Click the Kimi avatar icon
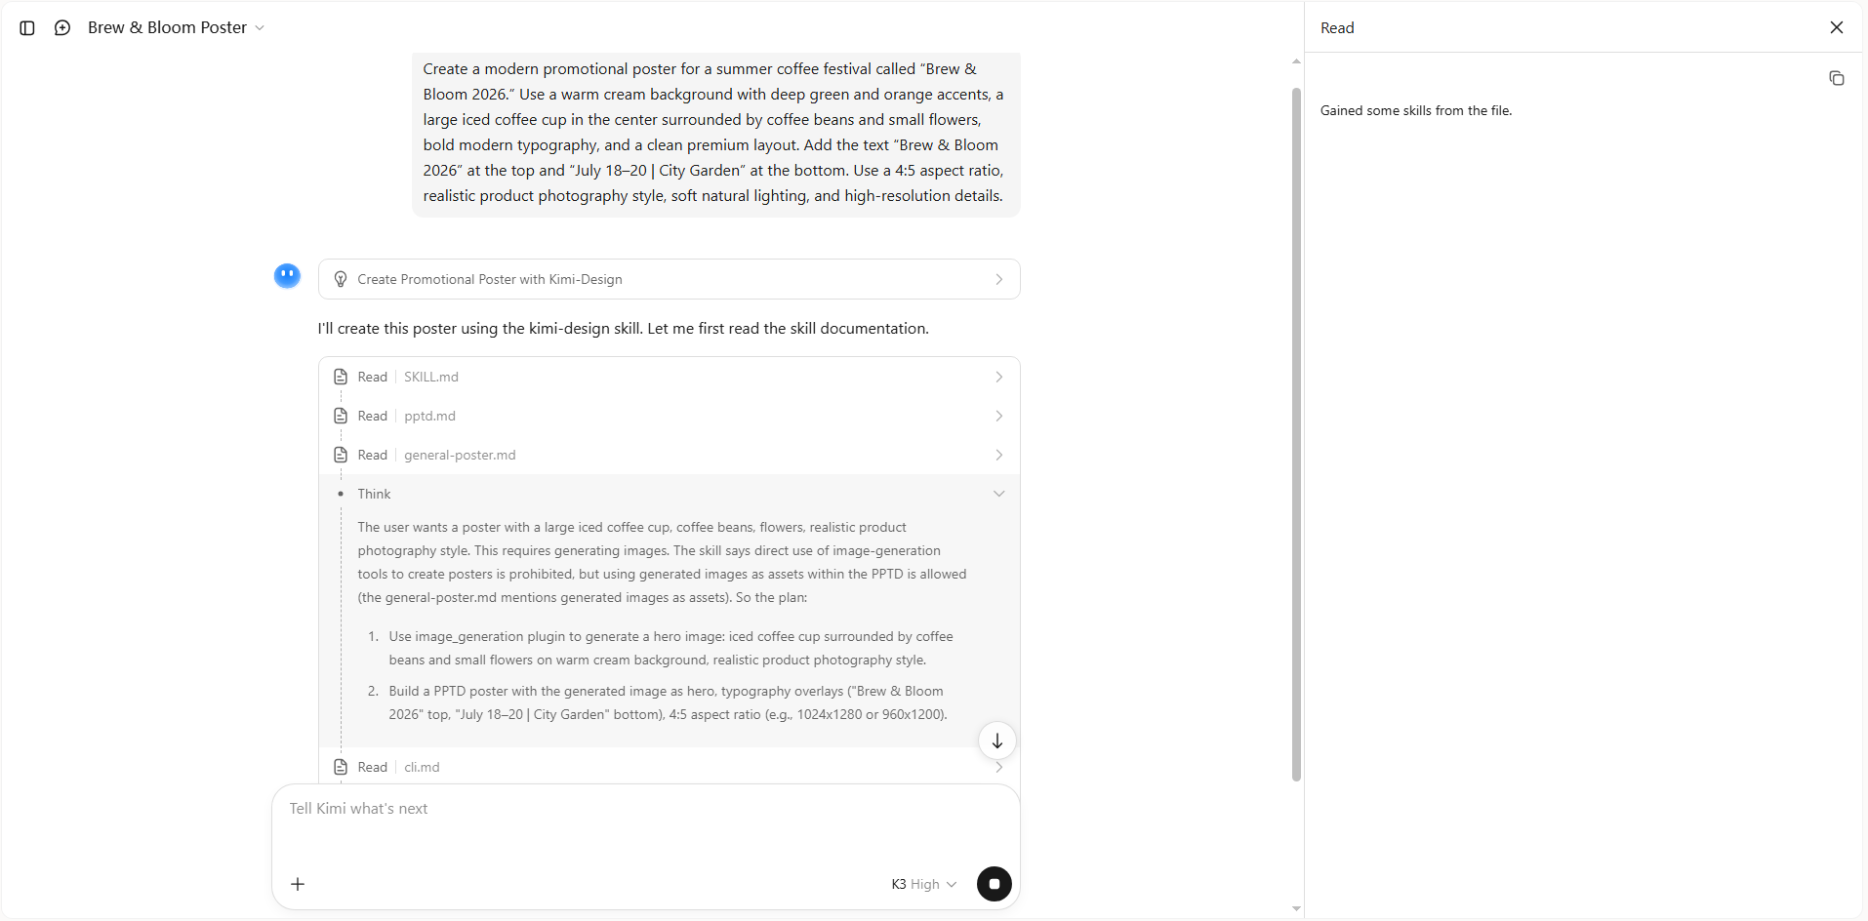 tap(287, 276)
